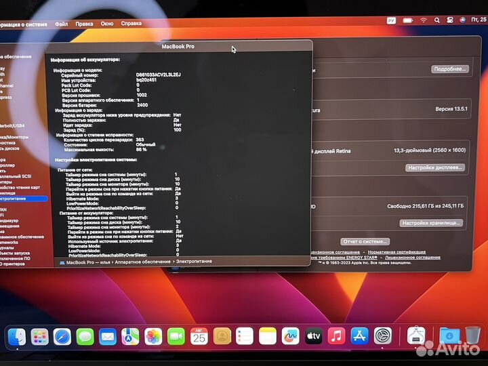
Task: Launch Safari from the Dock
Action: point(62,336)
